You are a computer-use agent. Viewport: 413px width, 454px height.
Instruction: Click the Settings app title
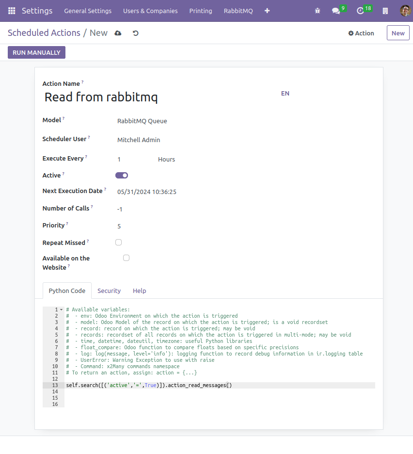coord(37,11)
